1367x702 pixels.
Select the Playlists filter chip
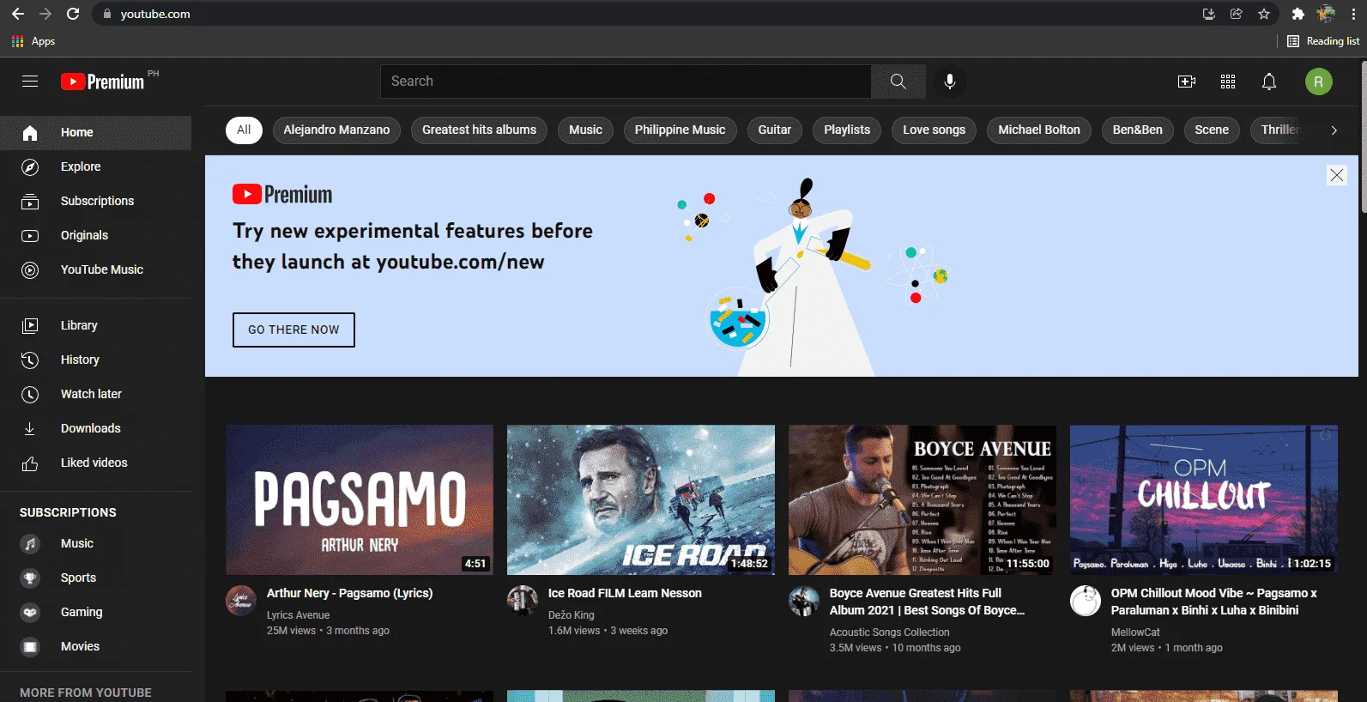847,130
